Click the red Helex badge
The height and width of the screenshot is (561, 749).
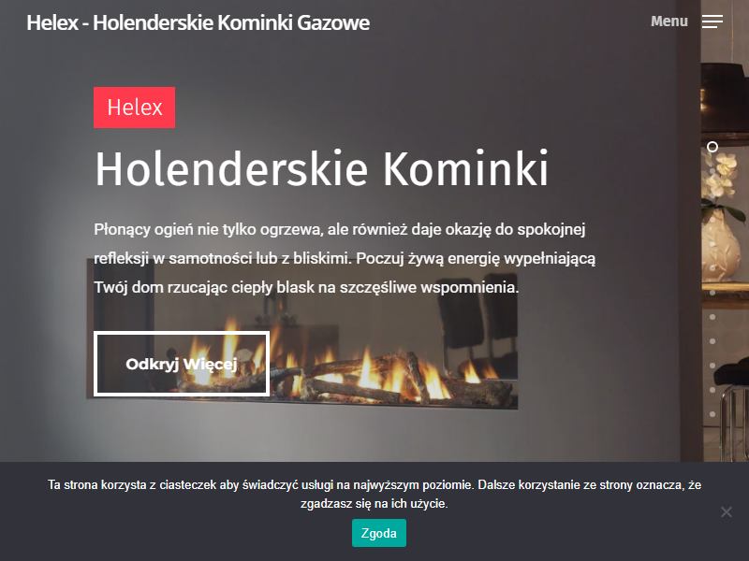[134, 108]
